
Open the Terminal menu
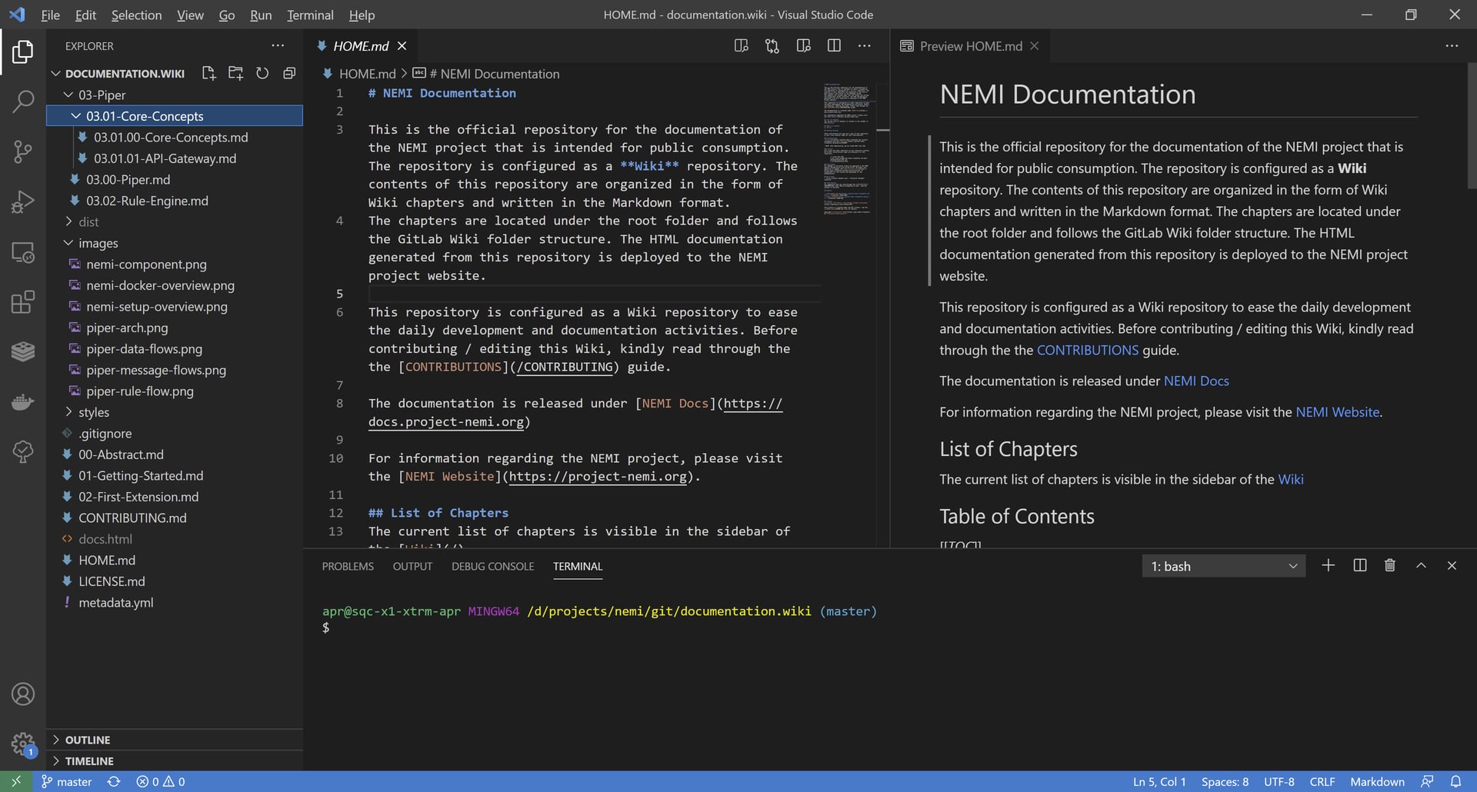(x=309, y=15)
